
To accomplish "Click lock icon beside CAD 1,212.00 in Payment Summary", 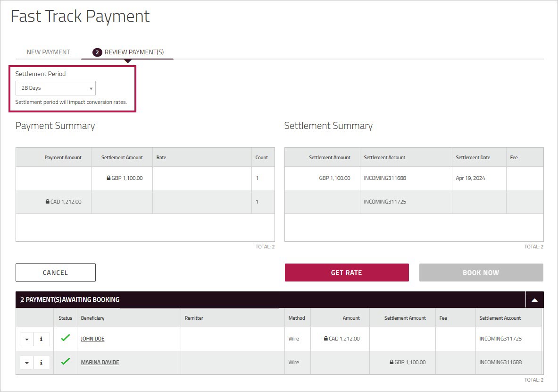I will coord(47,201).
